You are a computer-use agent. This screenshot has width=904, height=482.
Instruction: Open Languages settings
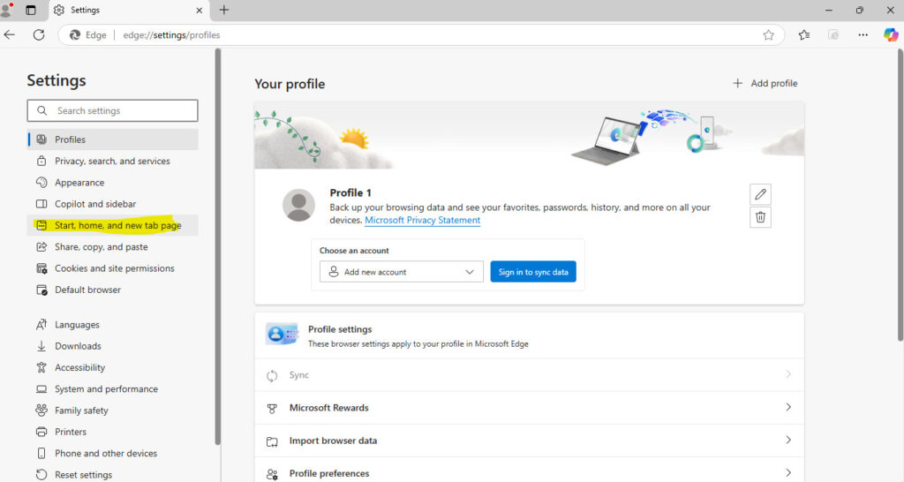pyautogui.click(x=112, y=325)
